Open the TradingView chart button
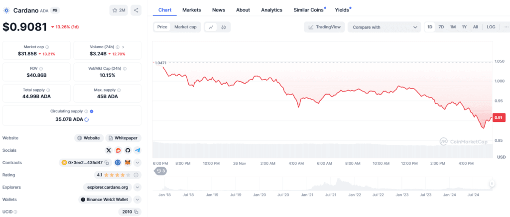This screenshot has height=217, width=510. (324, 27)
